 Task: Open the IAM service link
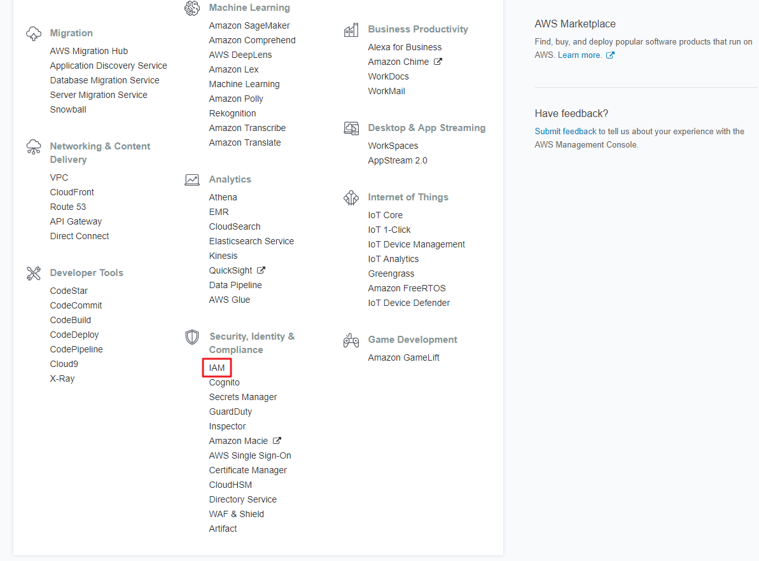(217, 368)
